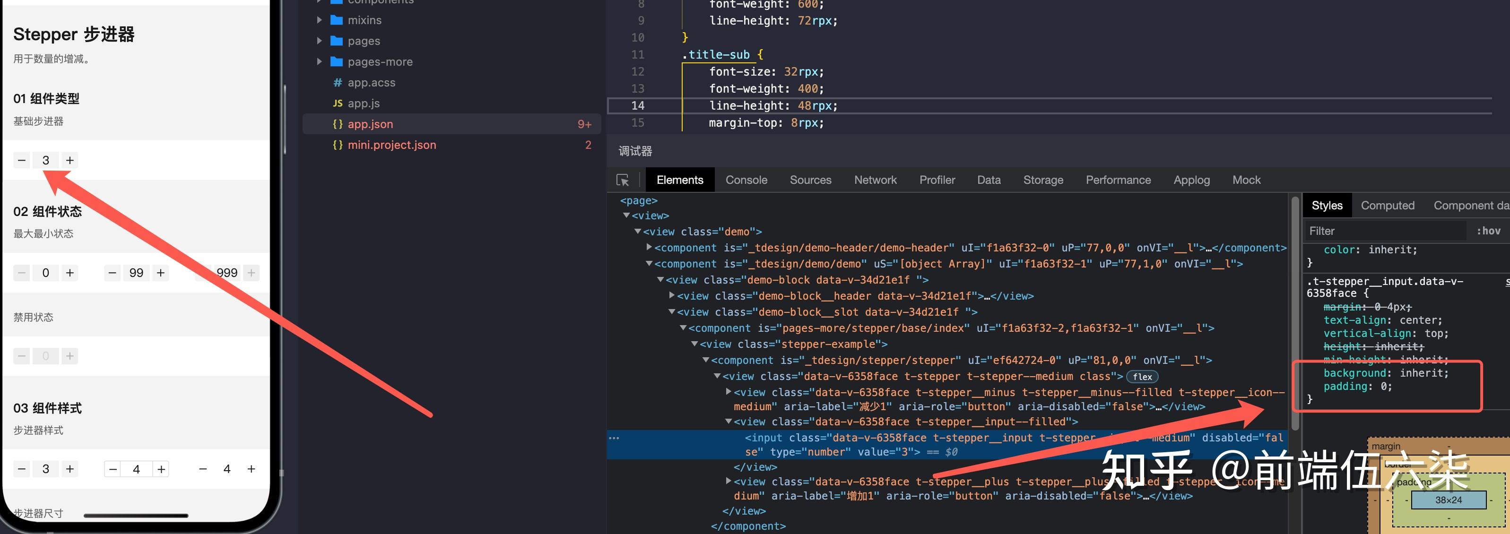
Task: Click plus on basic stepper showing 3
Action: [x=70, y=160]
